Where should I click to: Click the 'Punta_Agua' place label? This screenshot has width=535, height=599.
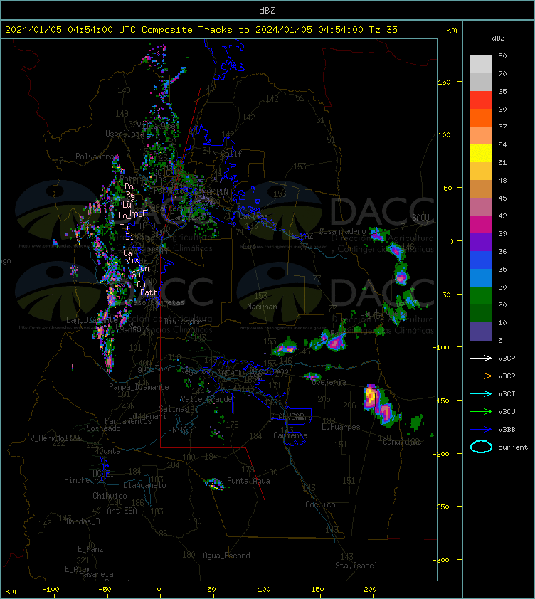coord(248,481)
